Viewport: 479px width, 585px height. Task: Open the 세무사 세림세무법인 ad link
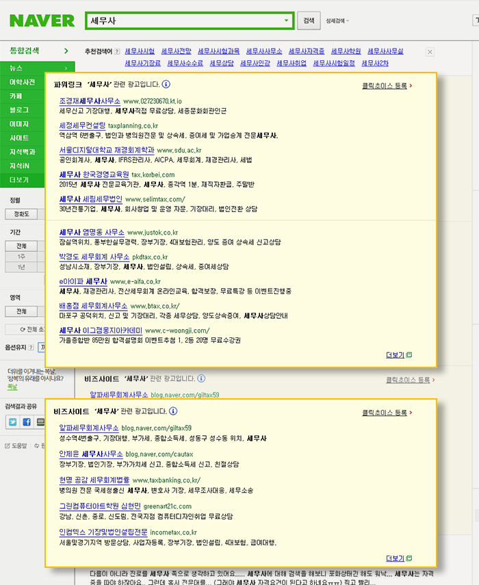click(90, 199)
